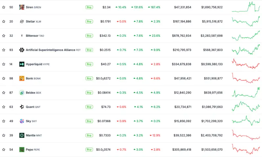Click Buy in the Pepe row

[89, 149]
